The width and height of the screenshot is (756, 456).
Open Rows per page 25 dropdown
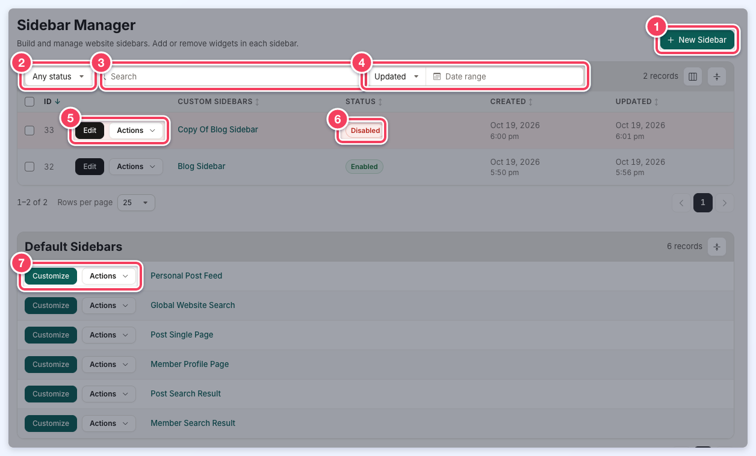point(136,203)
